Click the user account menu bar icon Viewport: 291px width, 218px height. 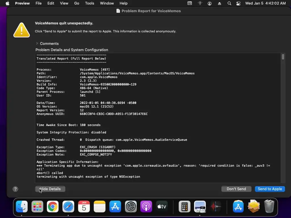[209, 3]
